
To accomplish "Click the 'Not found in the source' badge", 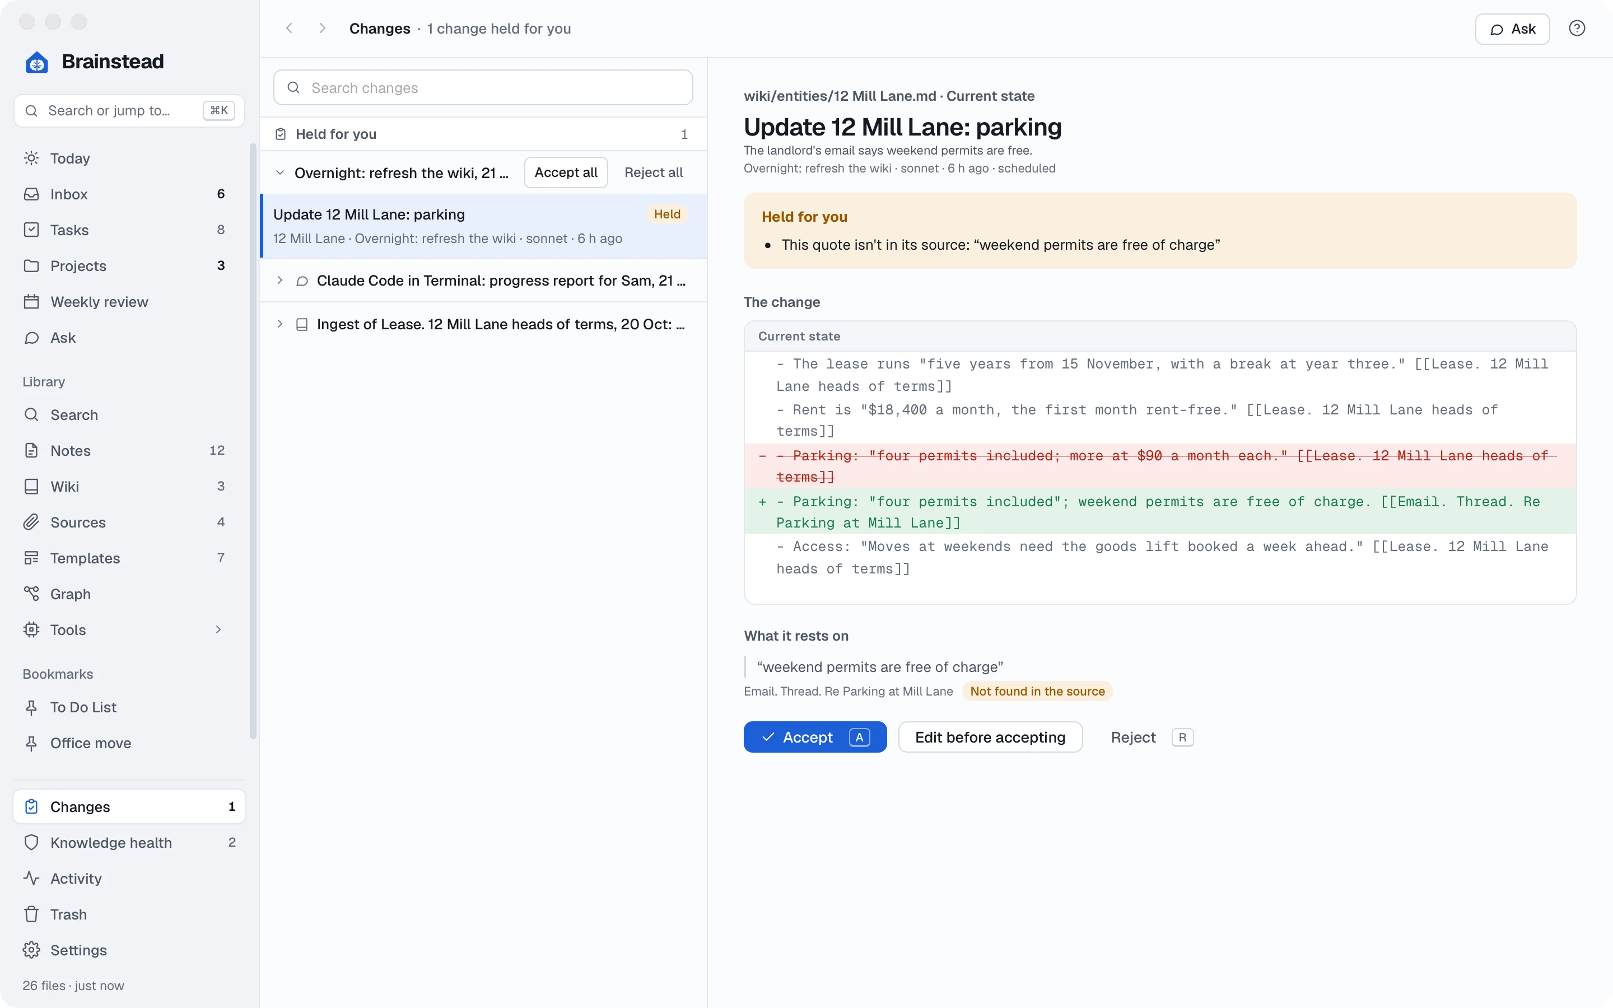I will tap(1037, 692).
